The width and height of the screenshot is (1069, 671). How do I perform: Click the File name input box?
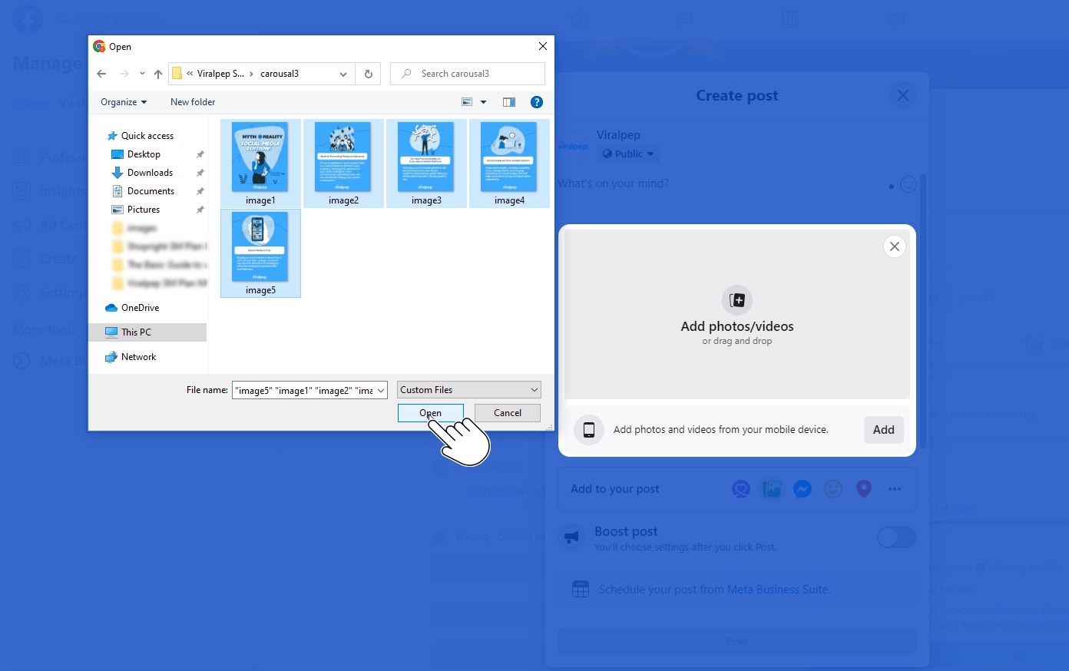point(303,390)
